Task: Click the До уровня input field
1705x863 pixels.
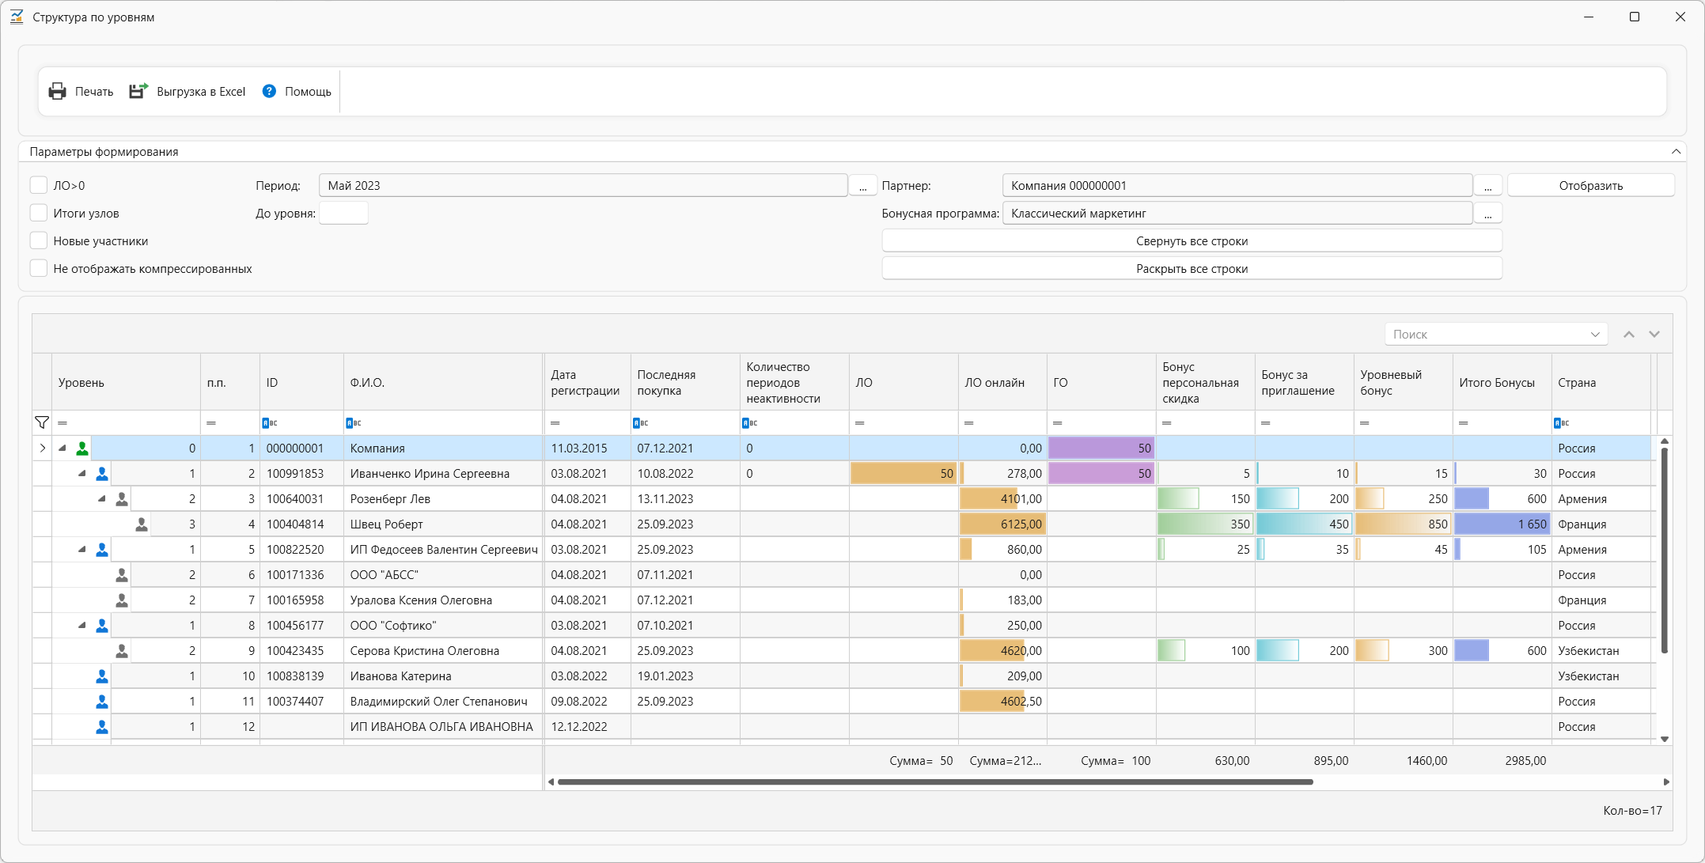Action: 343,214
